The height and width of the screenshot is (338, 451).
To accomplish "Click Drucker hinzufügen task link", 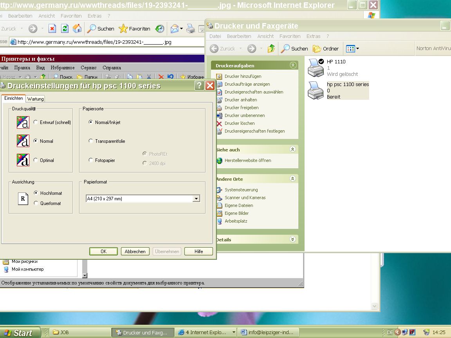I will pyautogui.click(x=243, y=76).
